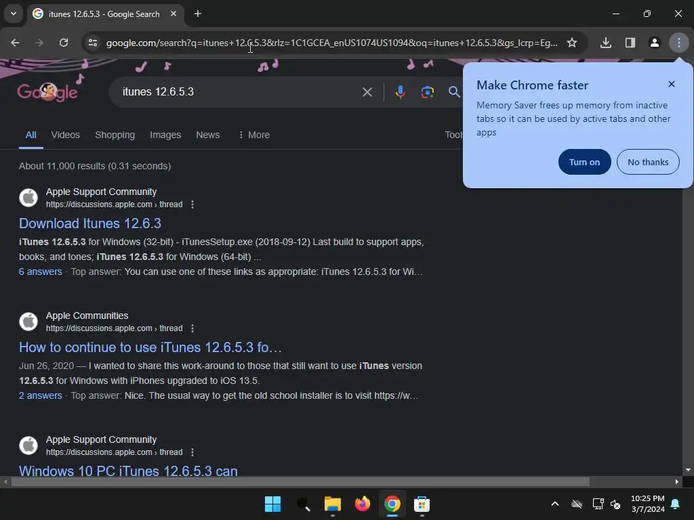
Task: Click the magnifier search button
Action: pos(454,92)
